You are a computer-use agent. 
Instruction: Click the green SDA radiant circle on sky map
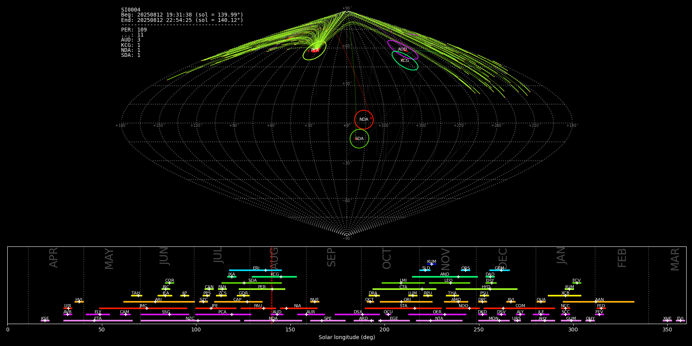[359, 138]
